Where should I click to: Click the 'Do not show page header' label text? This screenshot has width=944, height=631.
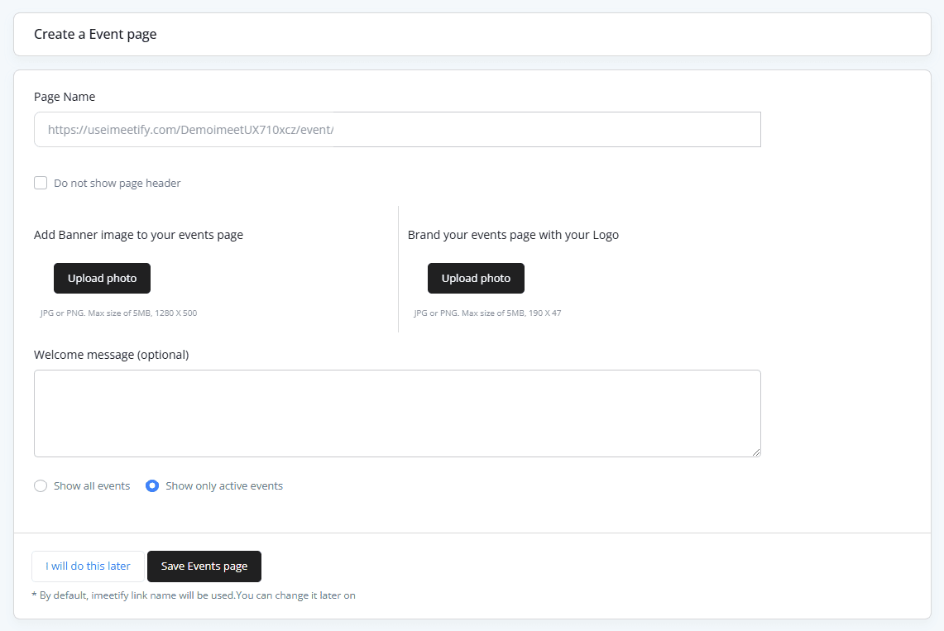(117, 184)
